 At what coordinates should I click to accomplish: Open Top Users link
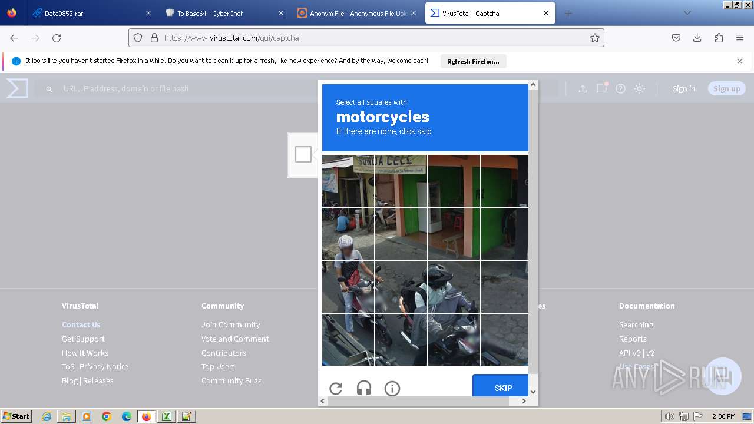click(218, 366)
